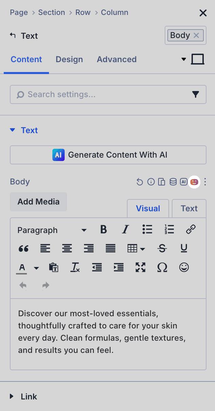Insert a bulleted list
The height and width of the screenshot is (411, 215).
(x=147, y=230)
